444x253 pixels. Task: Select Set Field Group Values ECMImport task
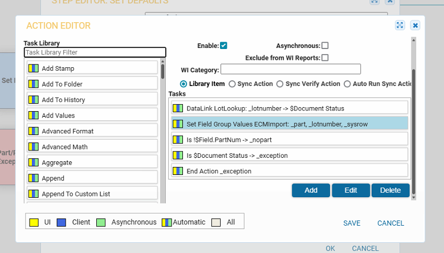[290, 124]
